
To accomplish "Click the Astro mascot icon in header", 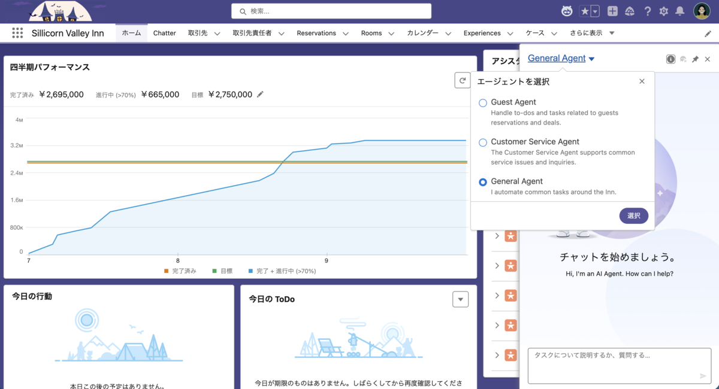I will pos(567,11).
